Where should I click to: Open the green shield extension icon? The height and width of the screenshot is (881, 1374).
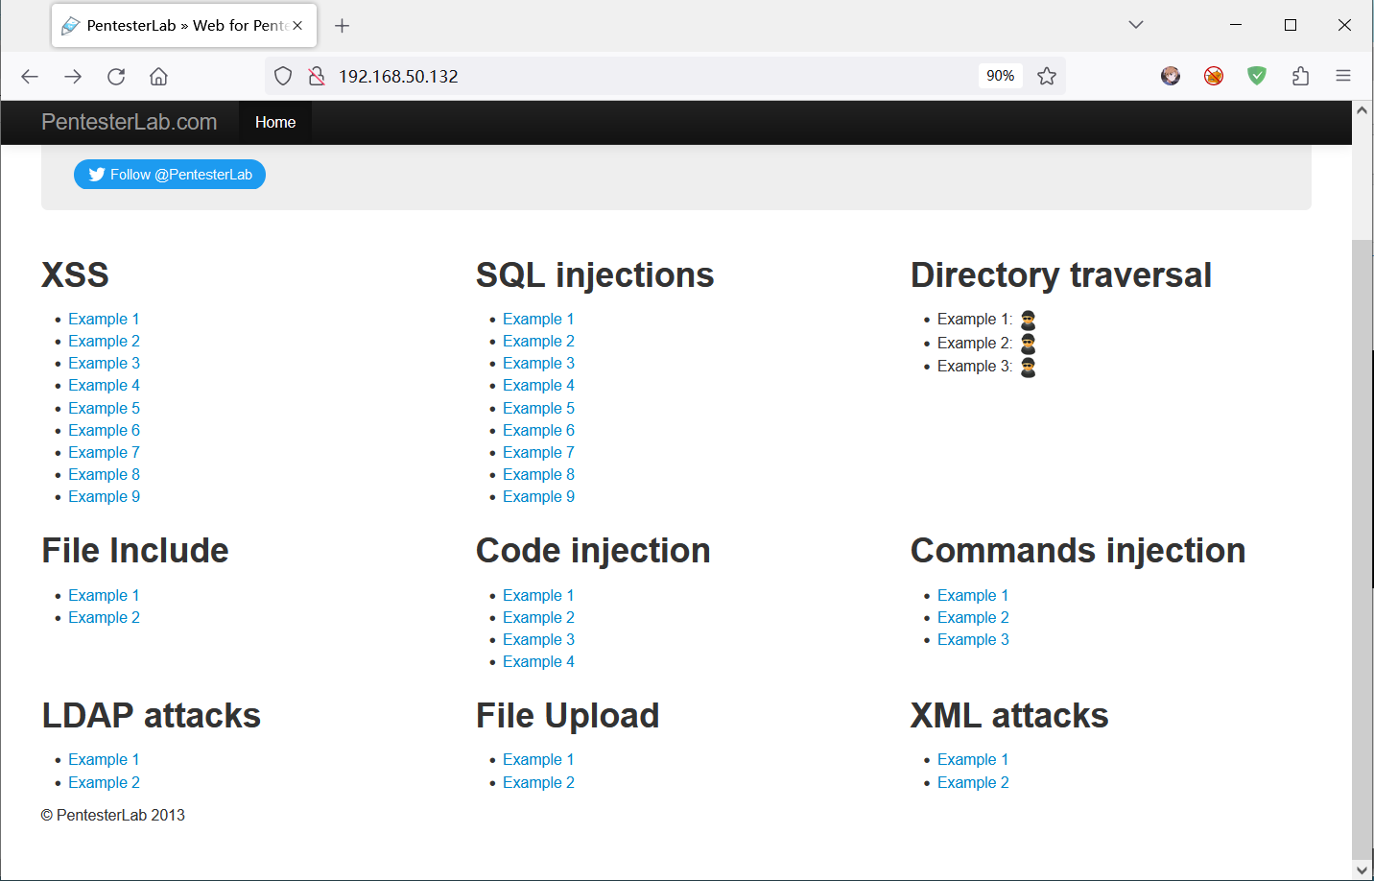(1257, 76)
